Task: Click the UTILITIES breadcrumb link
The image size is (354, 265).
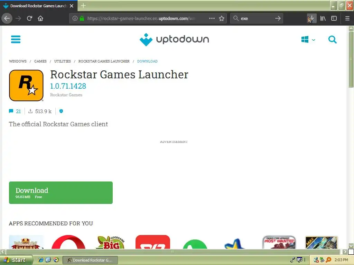Action: 63,61
